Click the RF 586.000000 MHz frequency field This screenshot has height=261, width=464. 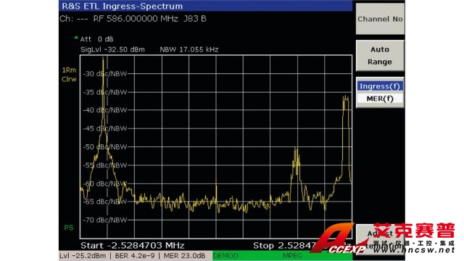click(x=136, y=19)
